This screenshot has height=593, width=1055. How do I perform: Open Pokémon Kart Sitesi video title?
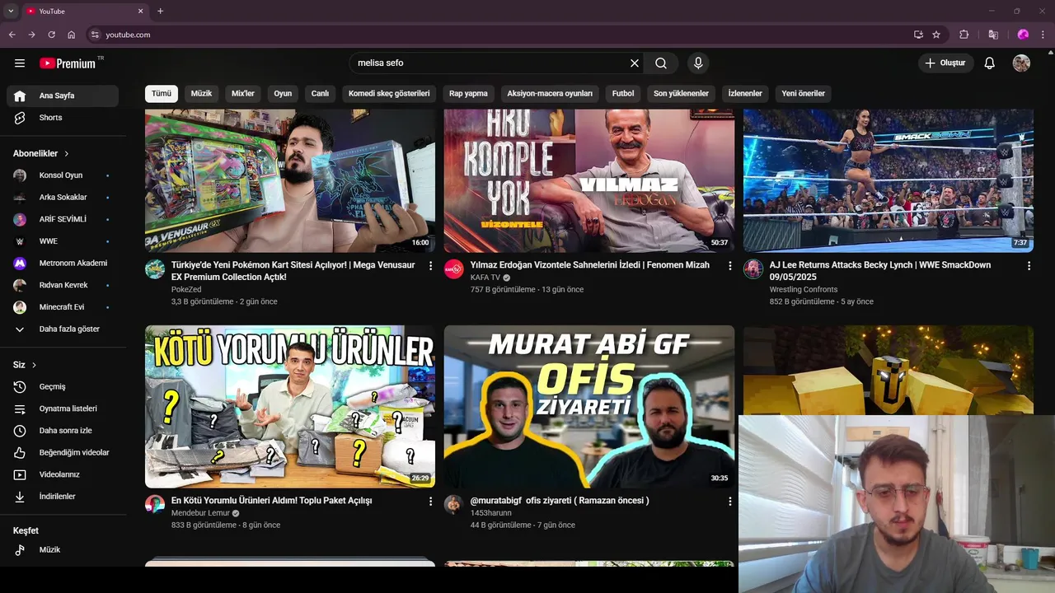[293, 271]
